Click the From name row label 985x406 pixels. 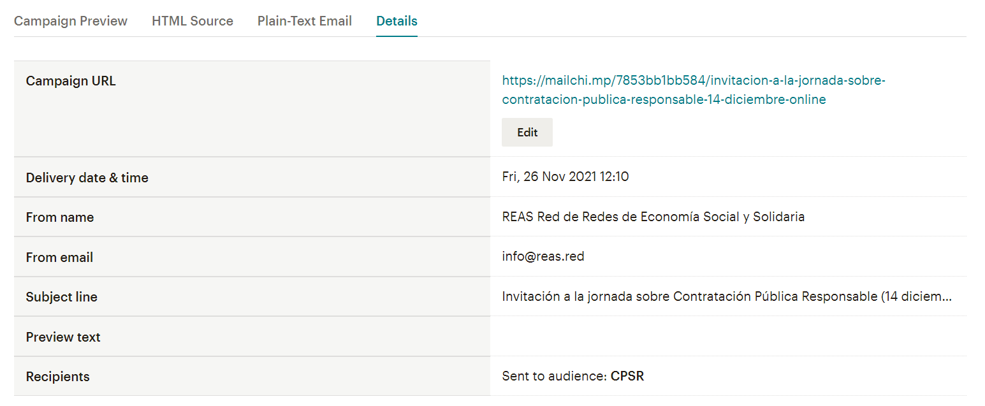(59, 217)
